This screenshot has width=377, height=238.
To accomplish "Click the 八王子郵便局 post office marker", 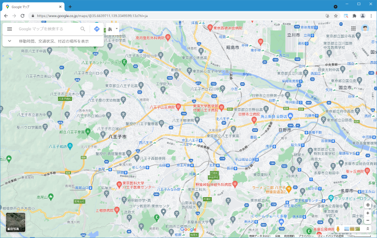I will pos(197,120).
